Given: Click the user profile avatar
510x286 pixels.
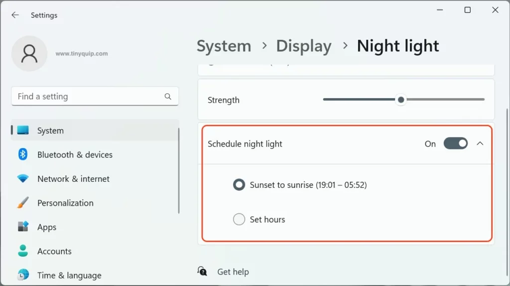Looking at the screenshot, I should click(x=29, y=53).
